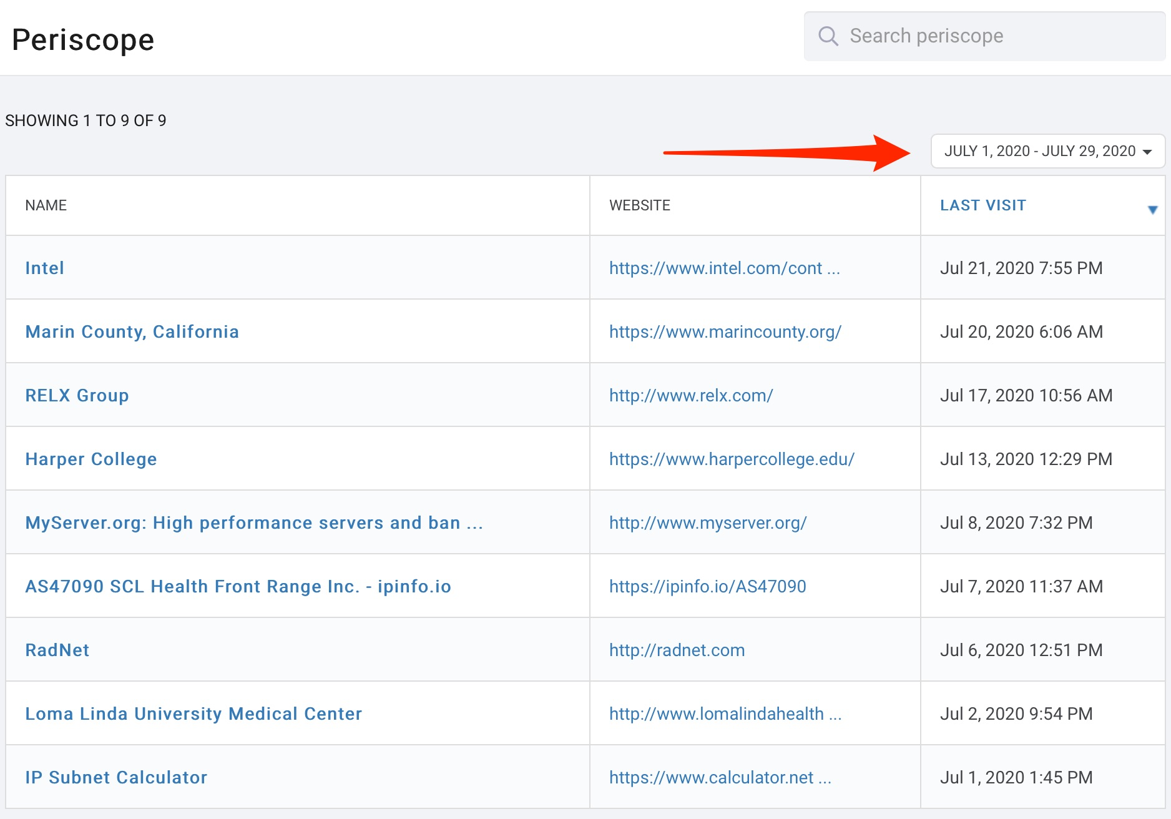Visit the harpercollege.edu website URL

(x=732, y=459)
